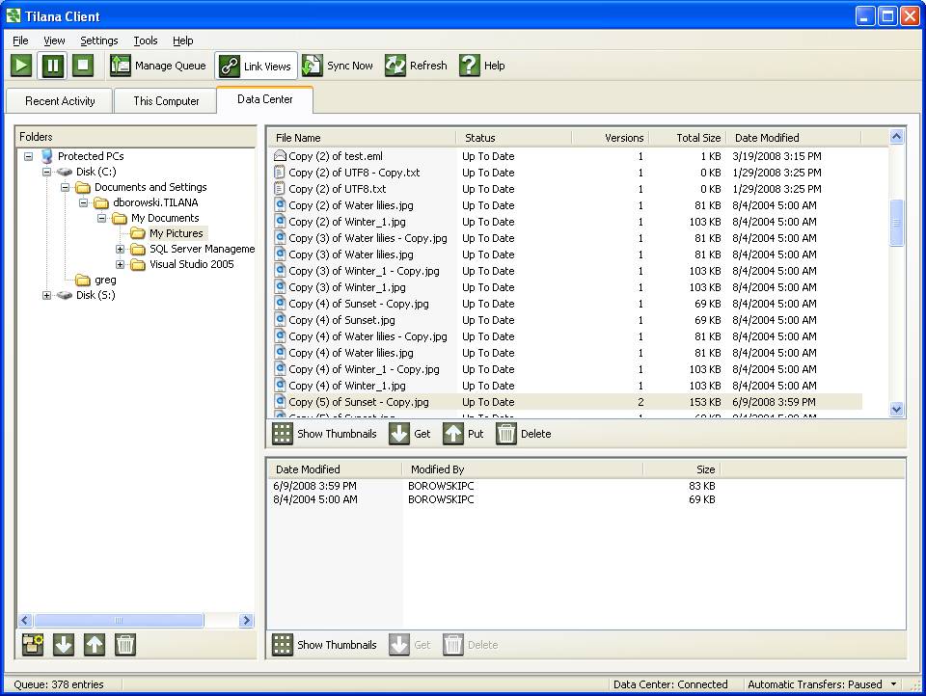The height and width of the screenshot is (696, 926).
Task: Open Help from the toolbar question mark
Action: click(x=470, y=66)
